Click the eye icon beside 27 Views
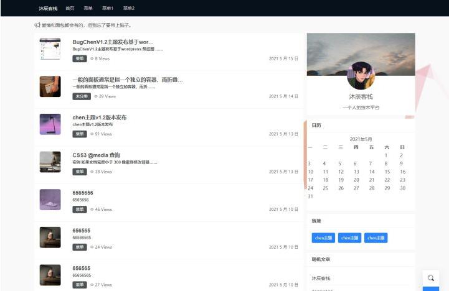Viewport: 449px width, 291px height. coord(92,285)
